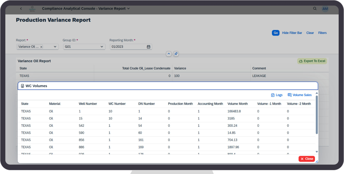Image resolution: width=344 pixels, height=174 pixels.
Task: Click the WC Volumes document icon
Action: point(22,86)
